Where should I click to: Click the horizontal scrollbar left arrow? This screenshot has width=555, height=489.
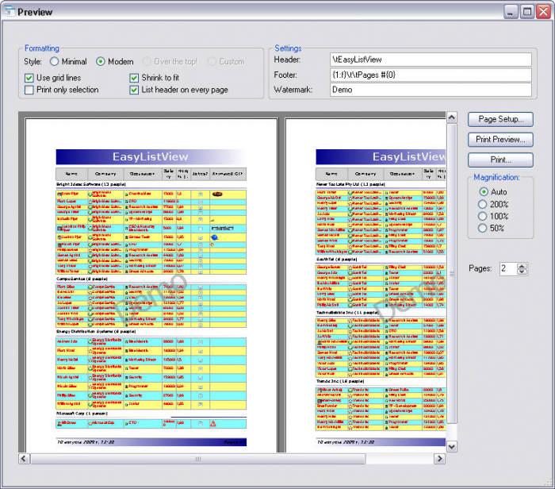[x=24, y=459]
